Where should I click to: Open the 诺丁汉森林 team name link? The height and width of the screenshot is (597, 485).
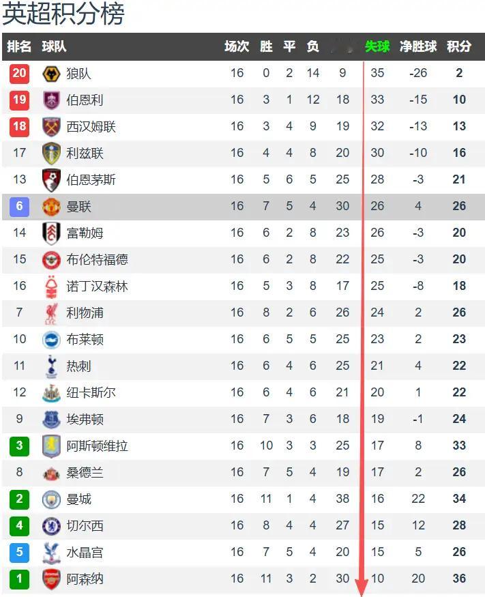click(x=97, y=287)
